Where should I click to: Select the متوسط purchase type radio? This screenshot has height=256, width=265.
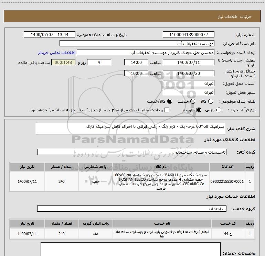[x=199, y=110]
